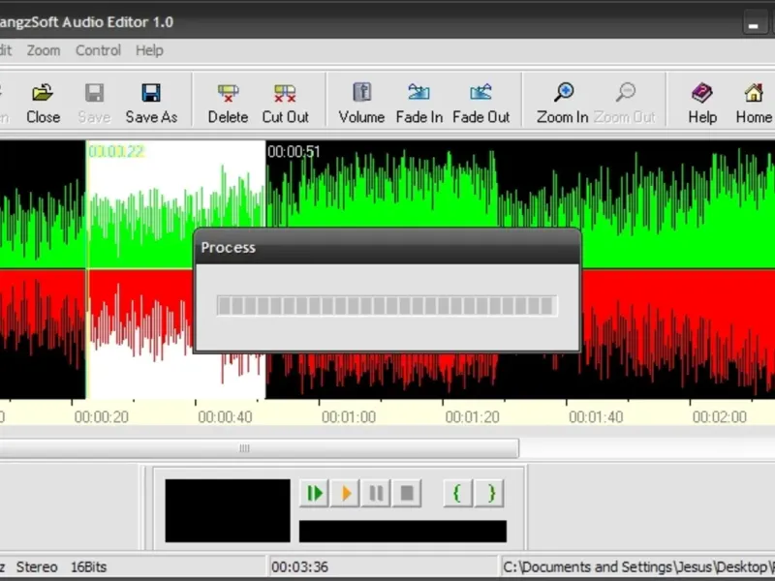
Task: Open the Control menu
Action: point(98,50)
